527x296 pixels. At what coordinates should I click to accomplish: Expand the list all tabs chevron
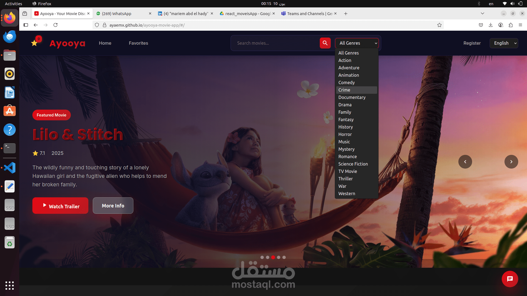482,13
